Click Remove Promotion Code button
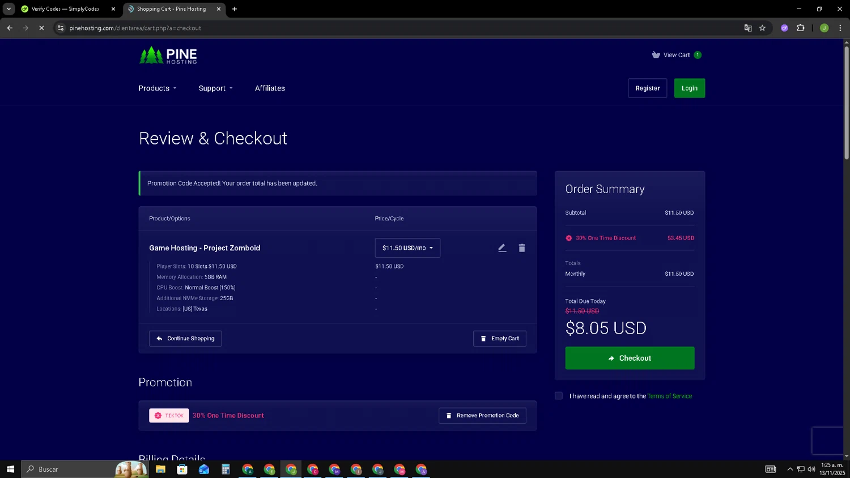Screen dimensions: 850x478 [x=482, y=416]
